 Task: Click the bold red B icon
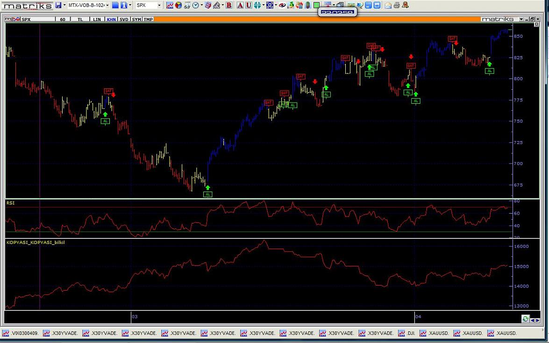[229, 5]
